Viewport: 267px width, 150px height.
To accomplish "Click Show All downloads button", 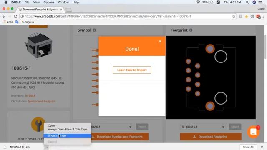I will click(248, 147).
